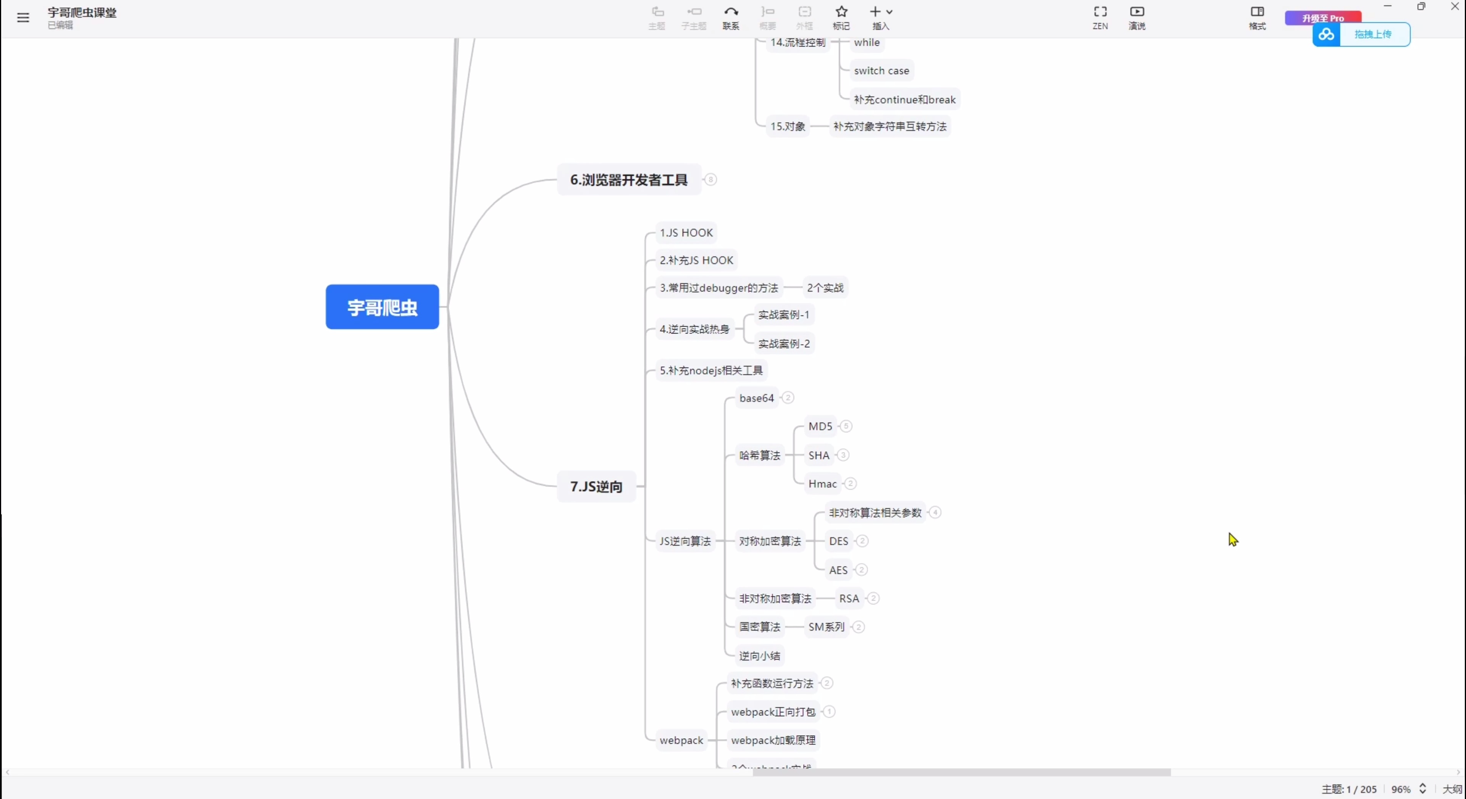The width and height of the screenshot is (1466, 799).
Task: Open the 标记 marker tool
Action: [841, 17]
